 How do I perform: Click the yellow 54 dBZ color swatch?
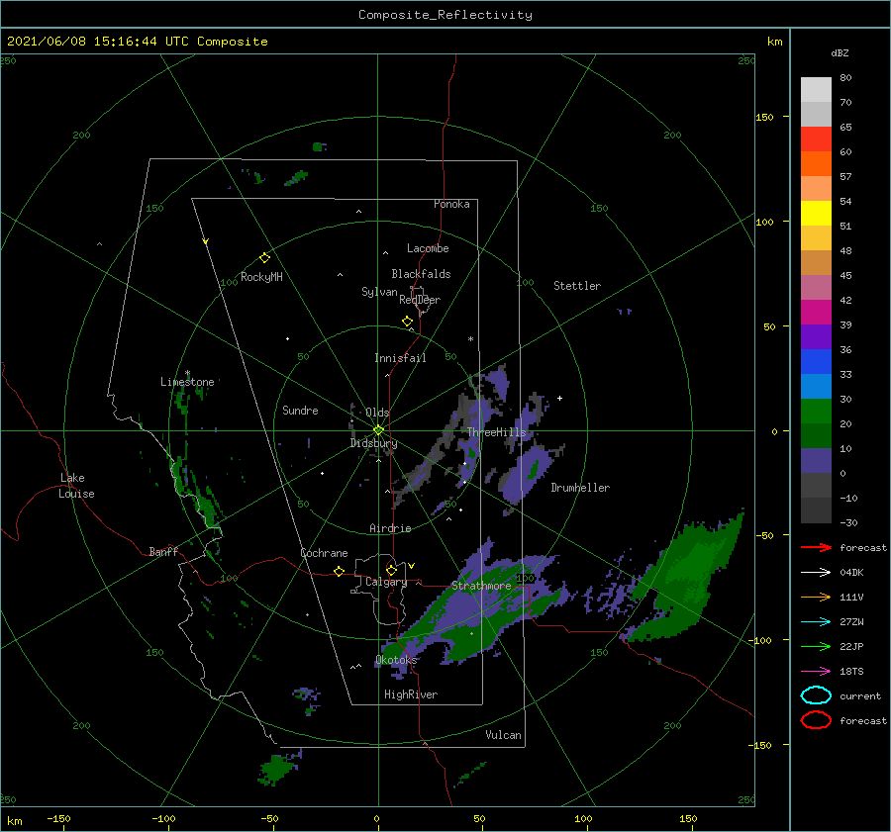[x=816, y=213]
